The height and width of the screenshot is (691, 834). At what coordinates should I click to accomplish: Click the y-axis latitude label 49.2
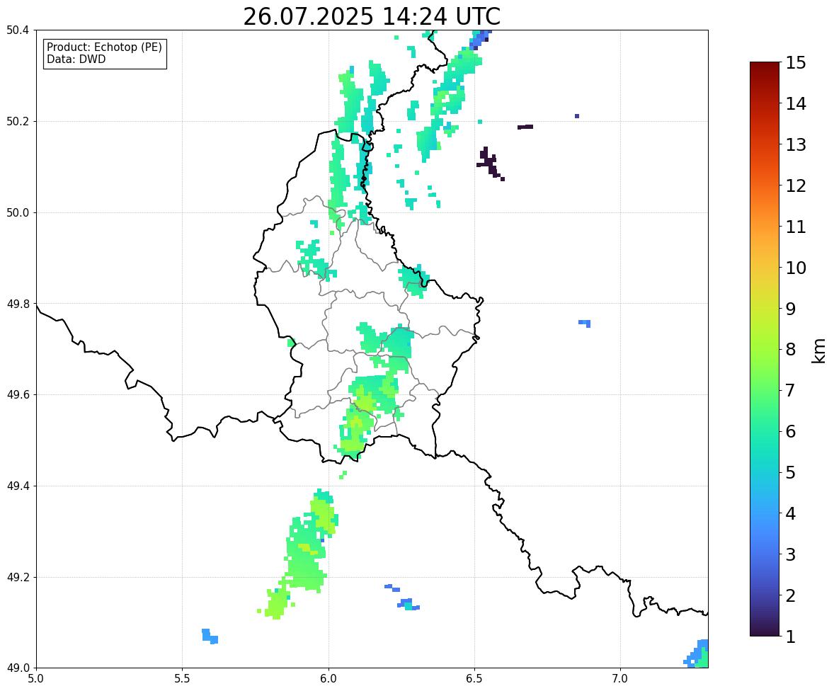tap(18, 577)
